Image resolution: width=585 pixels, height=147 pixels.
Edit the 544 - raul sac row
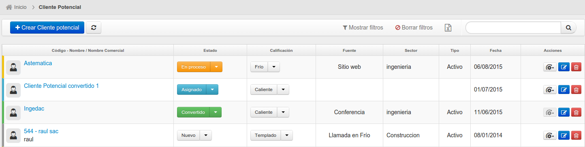(x=564, y=135)
